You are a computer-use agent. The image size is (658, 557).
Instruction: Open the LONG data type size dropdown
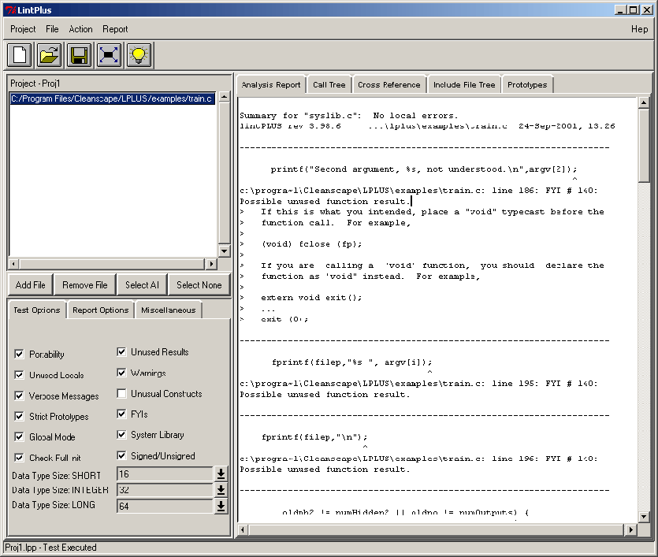pos(221,506)
